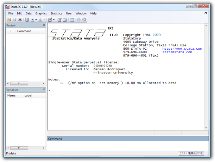Viewport: 215px width, 162px height.
Task: Click Results window scroll-up arrow
Action: pos(206,26)
